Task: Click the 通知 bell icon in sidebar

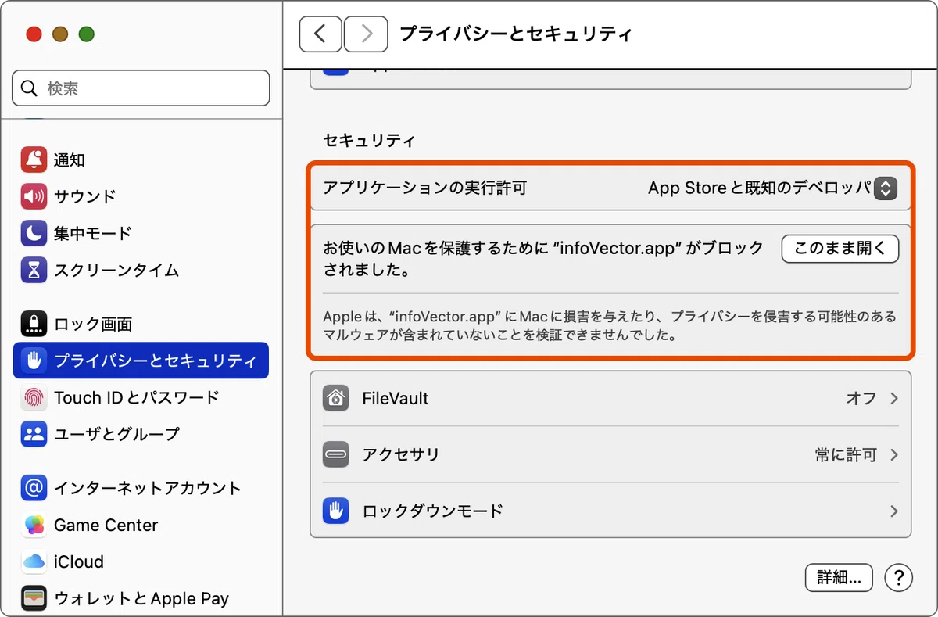Action: click(34, 160)
